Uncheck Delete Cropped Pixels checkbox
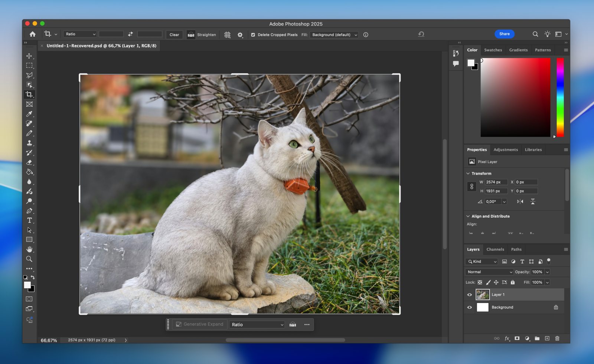This screenshot has height=364, width=594. pyautogui.click(x=253, y=35)
